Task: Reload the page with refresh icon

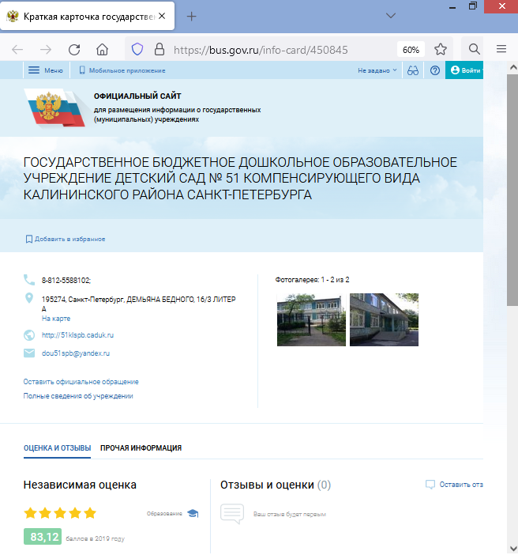Action: (74, 50)
